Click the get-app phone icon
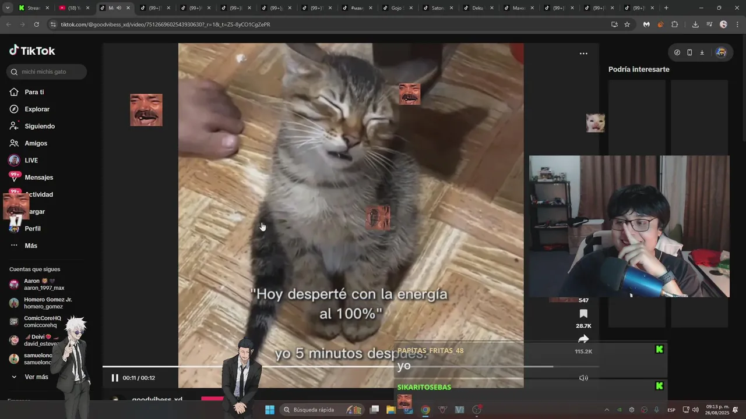The image size is (746, 419). [x=689, y=52]
